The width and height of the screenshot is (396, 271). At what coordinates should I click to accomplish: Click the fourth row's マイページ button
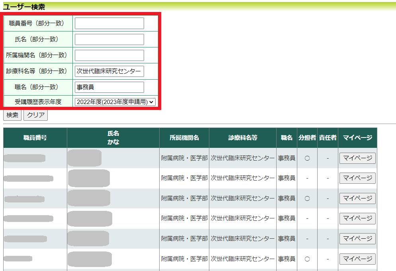coord(357,218)
